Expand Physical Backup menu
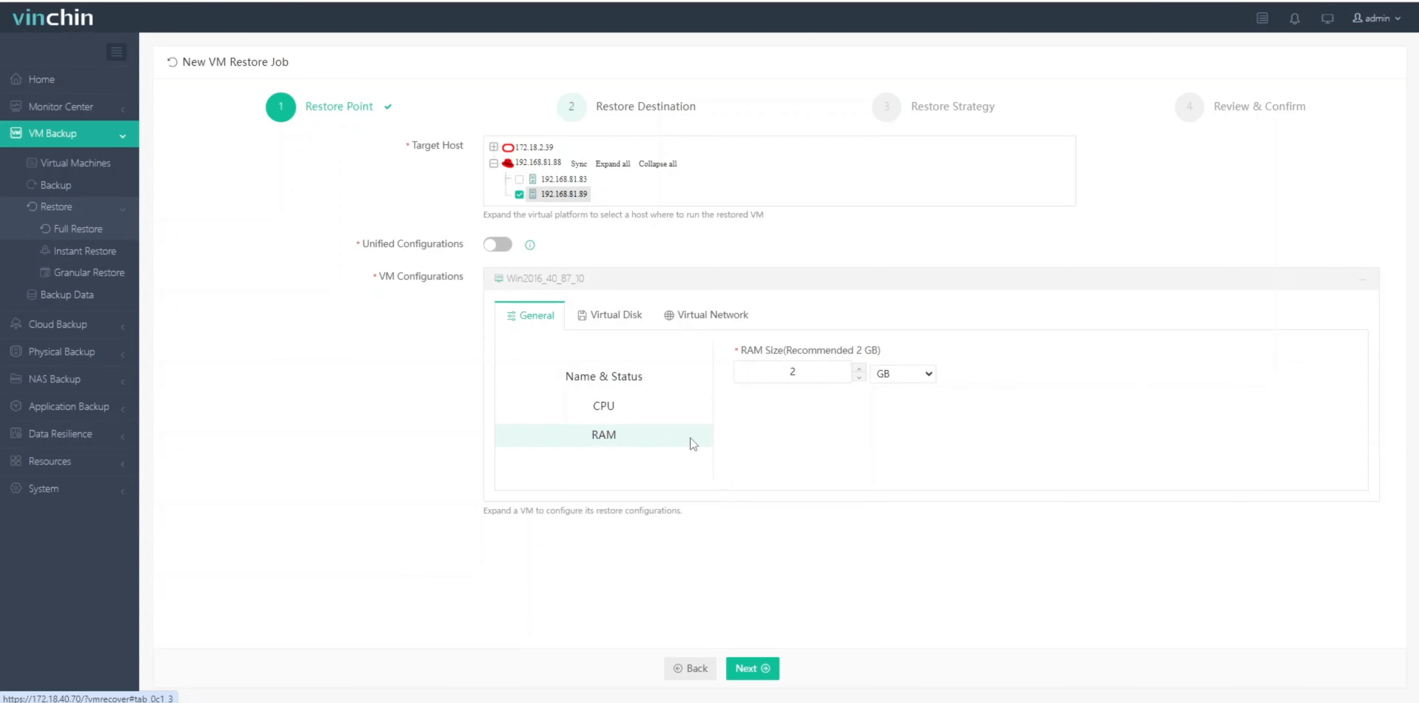 tap(70, 352)
